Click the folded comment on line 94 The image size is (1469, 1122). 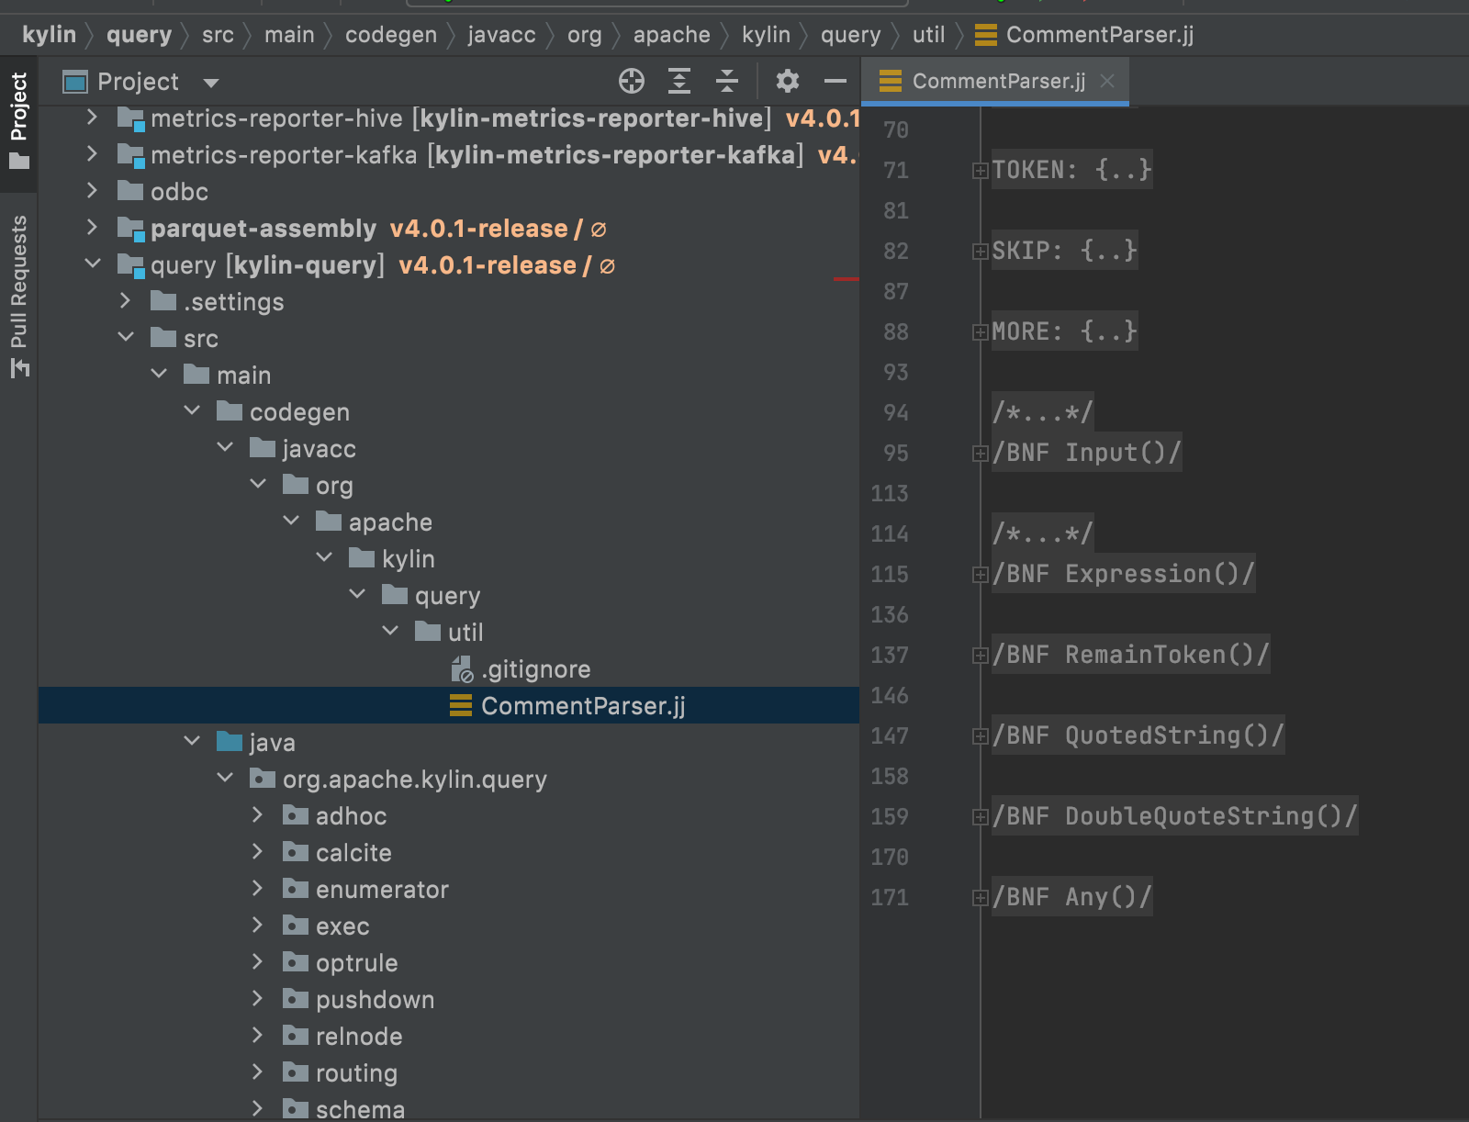1042,412
